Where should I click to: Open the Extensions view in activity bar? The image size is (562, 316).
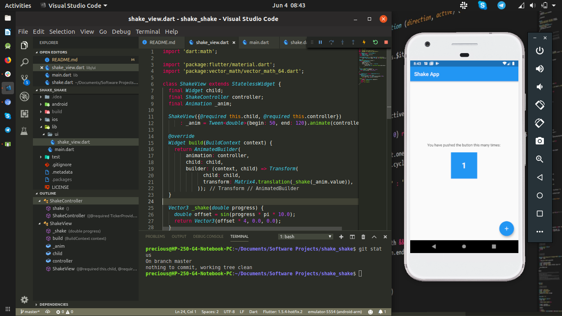[x=24, y=114]
